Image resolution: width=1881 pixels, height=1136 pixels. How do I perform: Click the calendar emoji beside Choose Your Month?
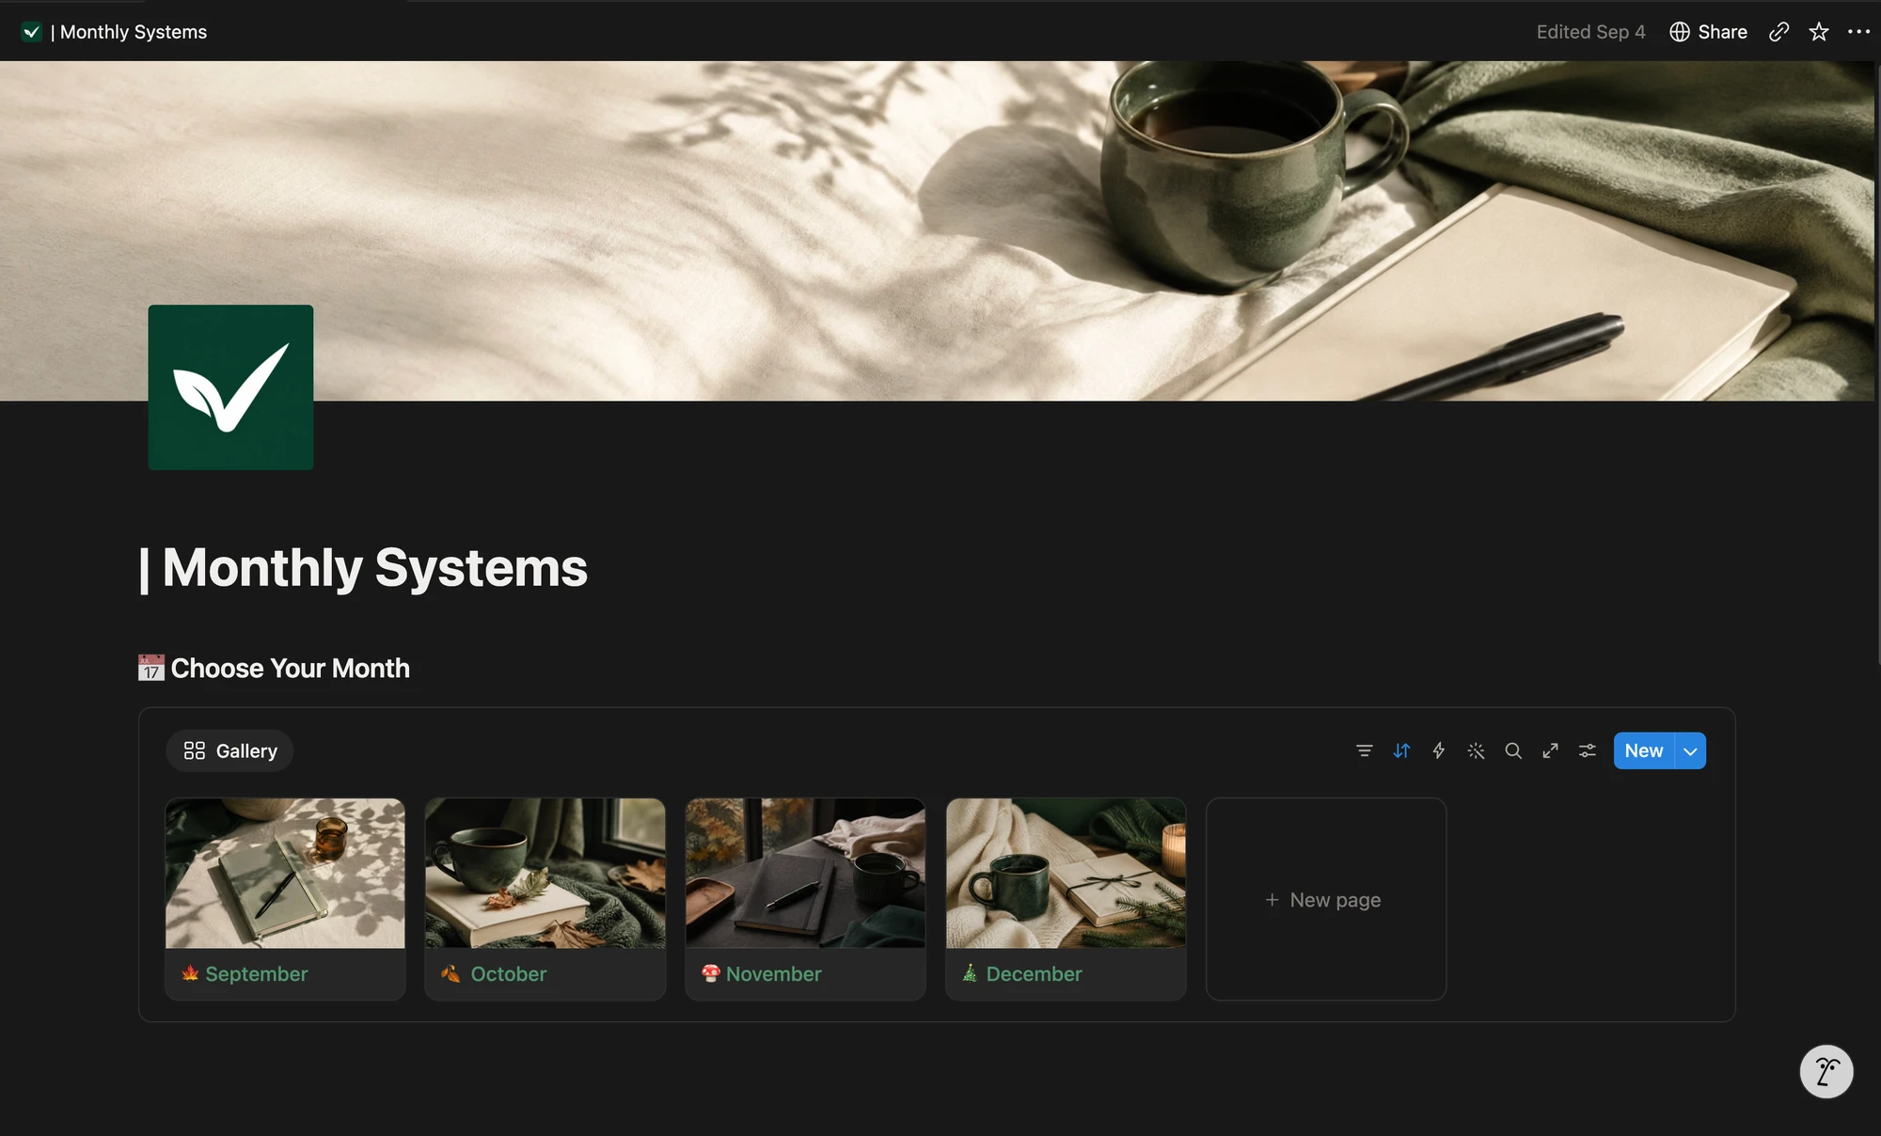[150, 668]
